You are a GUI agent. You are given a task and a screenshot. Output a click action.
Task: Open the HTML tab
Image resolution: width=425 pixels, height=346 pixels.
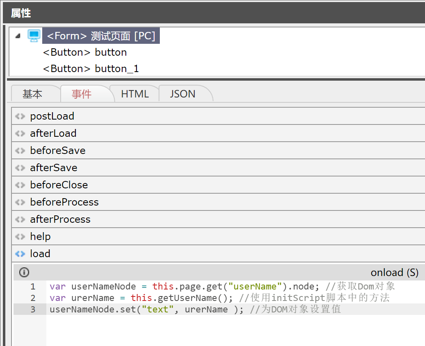point(135,94)
